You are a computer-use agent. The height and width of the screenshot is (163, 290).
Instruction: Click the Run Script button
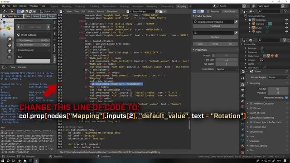[x=230, y=11]
